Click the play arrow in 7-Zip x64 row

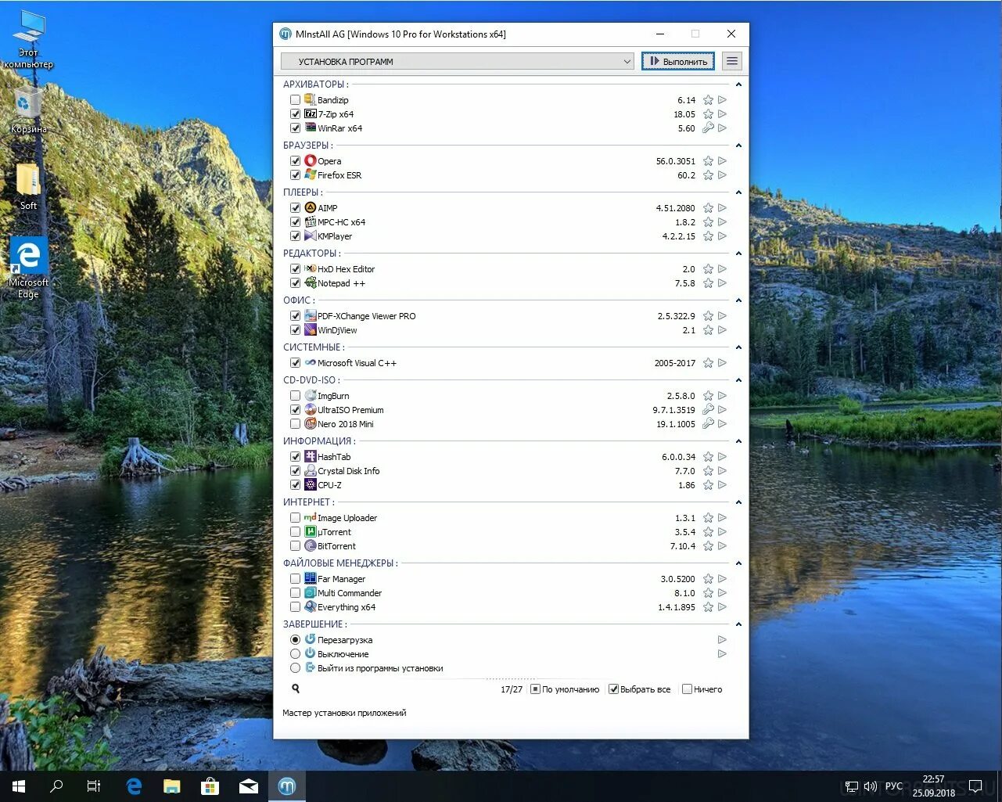click(722, 114)
